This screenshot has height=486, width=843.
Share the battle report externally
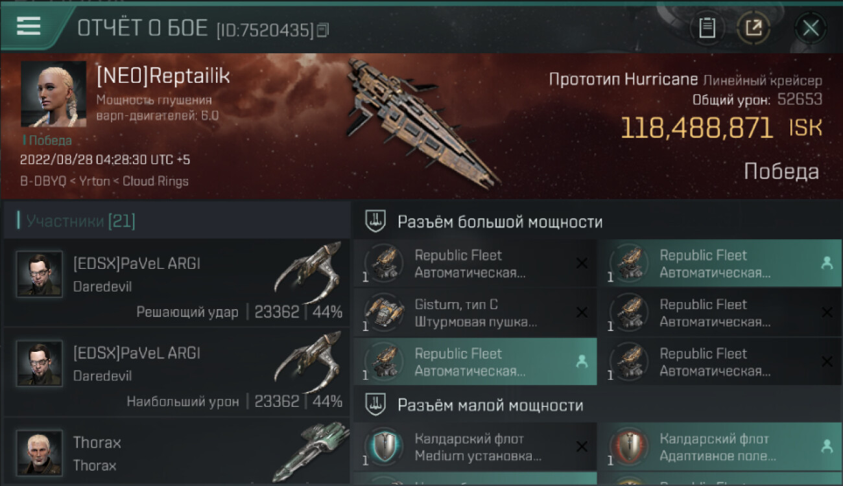(x=753, y=28)
